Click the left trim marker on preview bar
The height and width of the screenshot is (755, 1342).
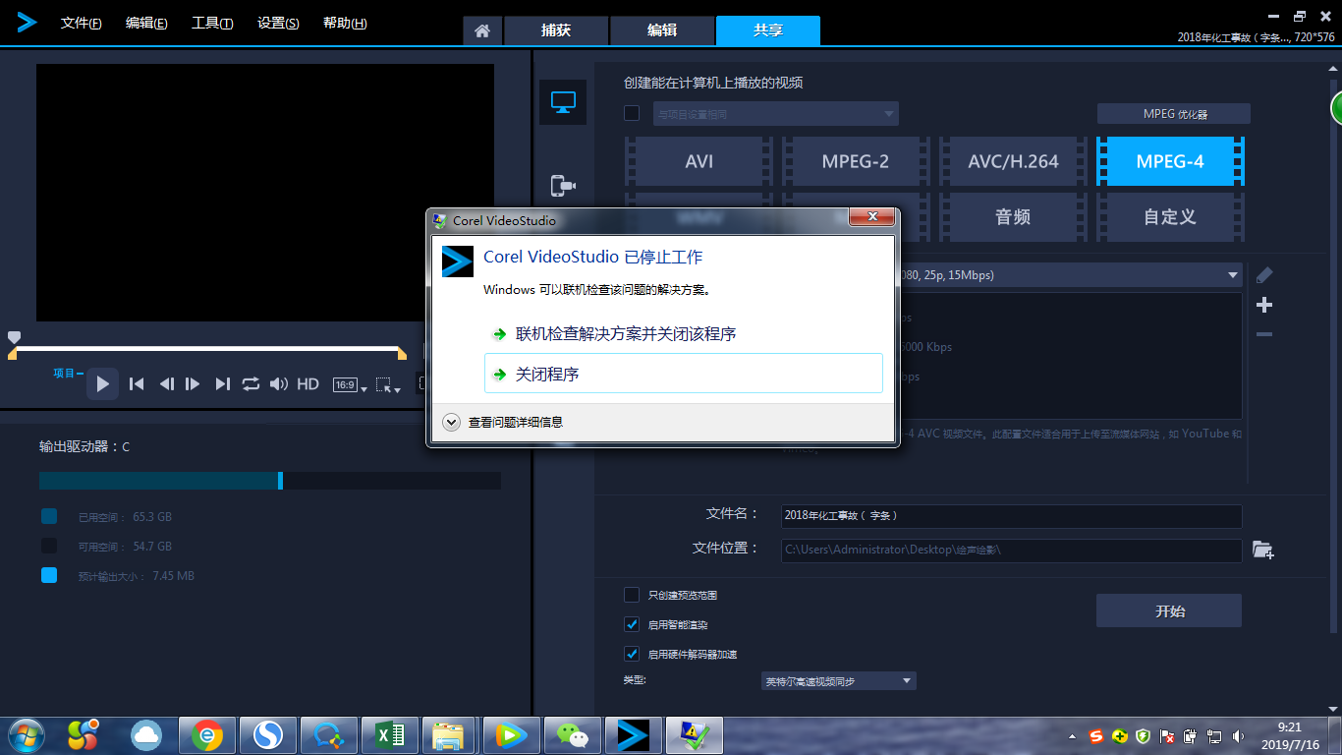[x=13, y=353]
